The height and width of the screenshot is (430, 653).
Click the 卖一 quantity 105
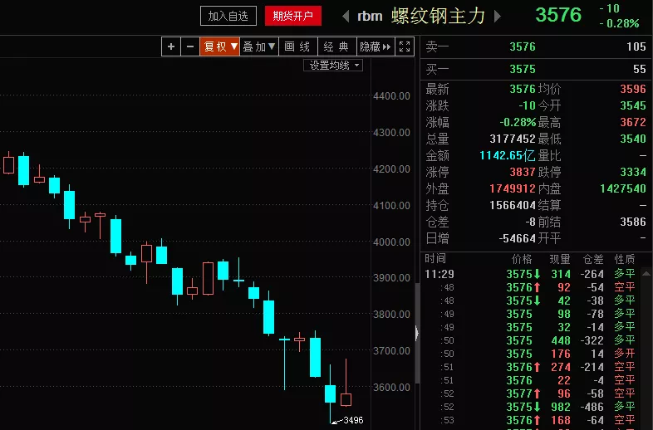point(636,46)
